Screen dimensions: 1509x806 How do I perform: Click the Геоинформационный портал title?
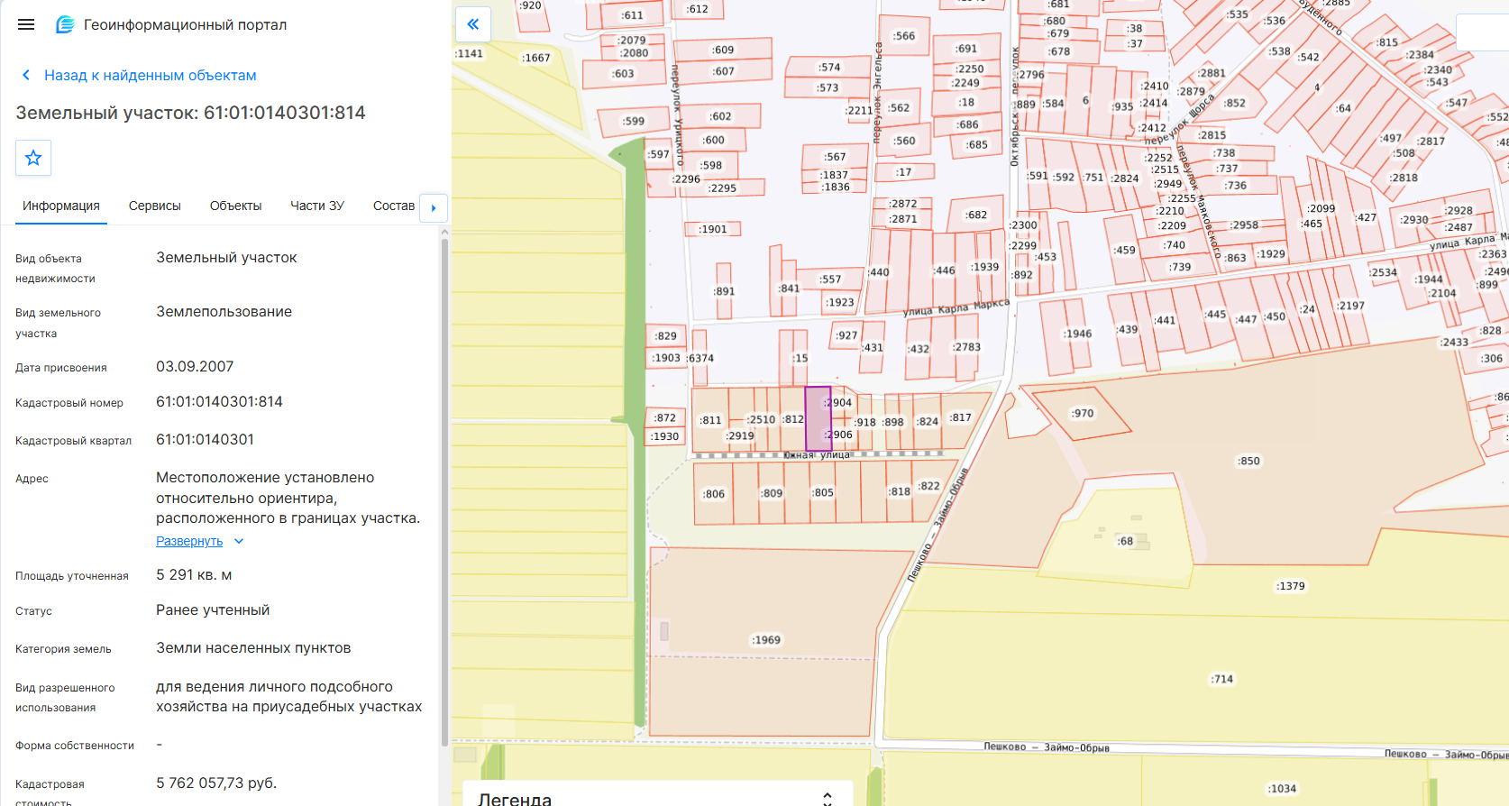(x=185, y=24)
